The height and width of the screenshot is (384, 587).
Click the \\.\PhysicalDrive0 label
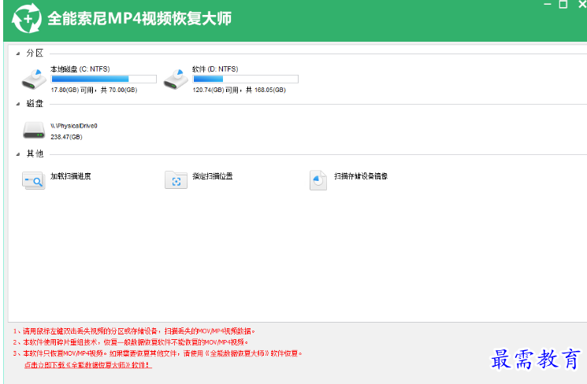coord(74,126)
